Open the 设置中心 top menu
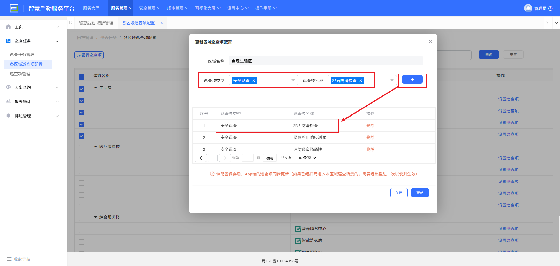Viewport: 560px width, 266px height. tap(238, 8)
